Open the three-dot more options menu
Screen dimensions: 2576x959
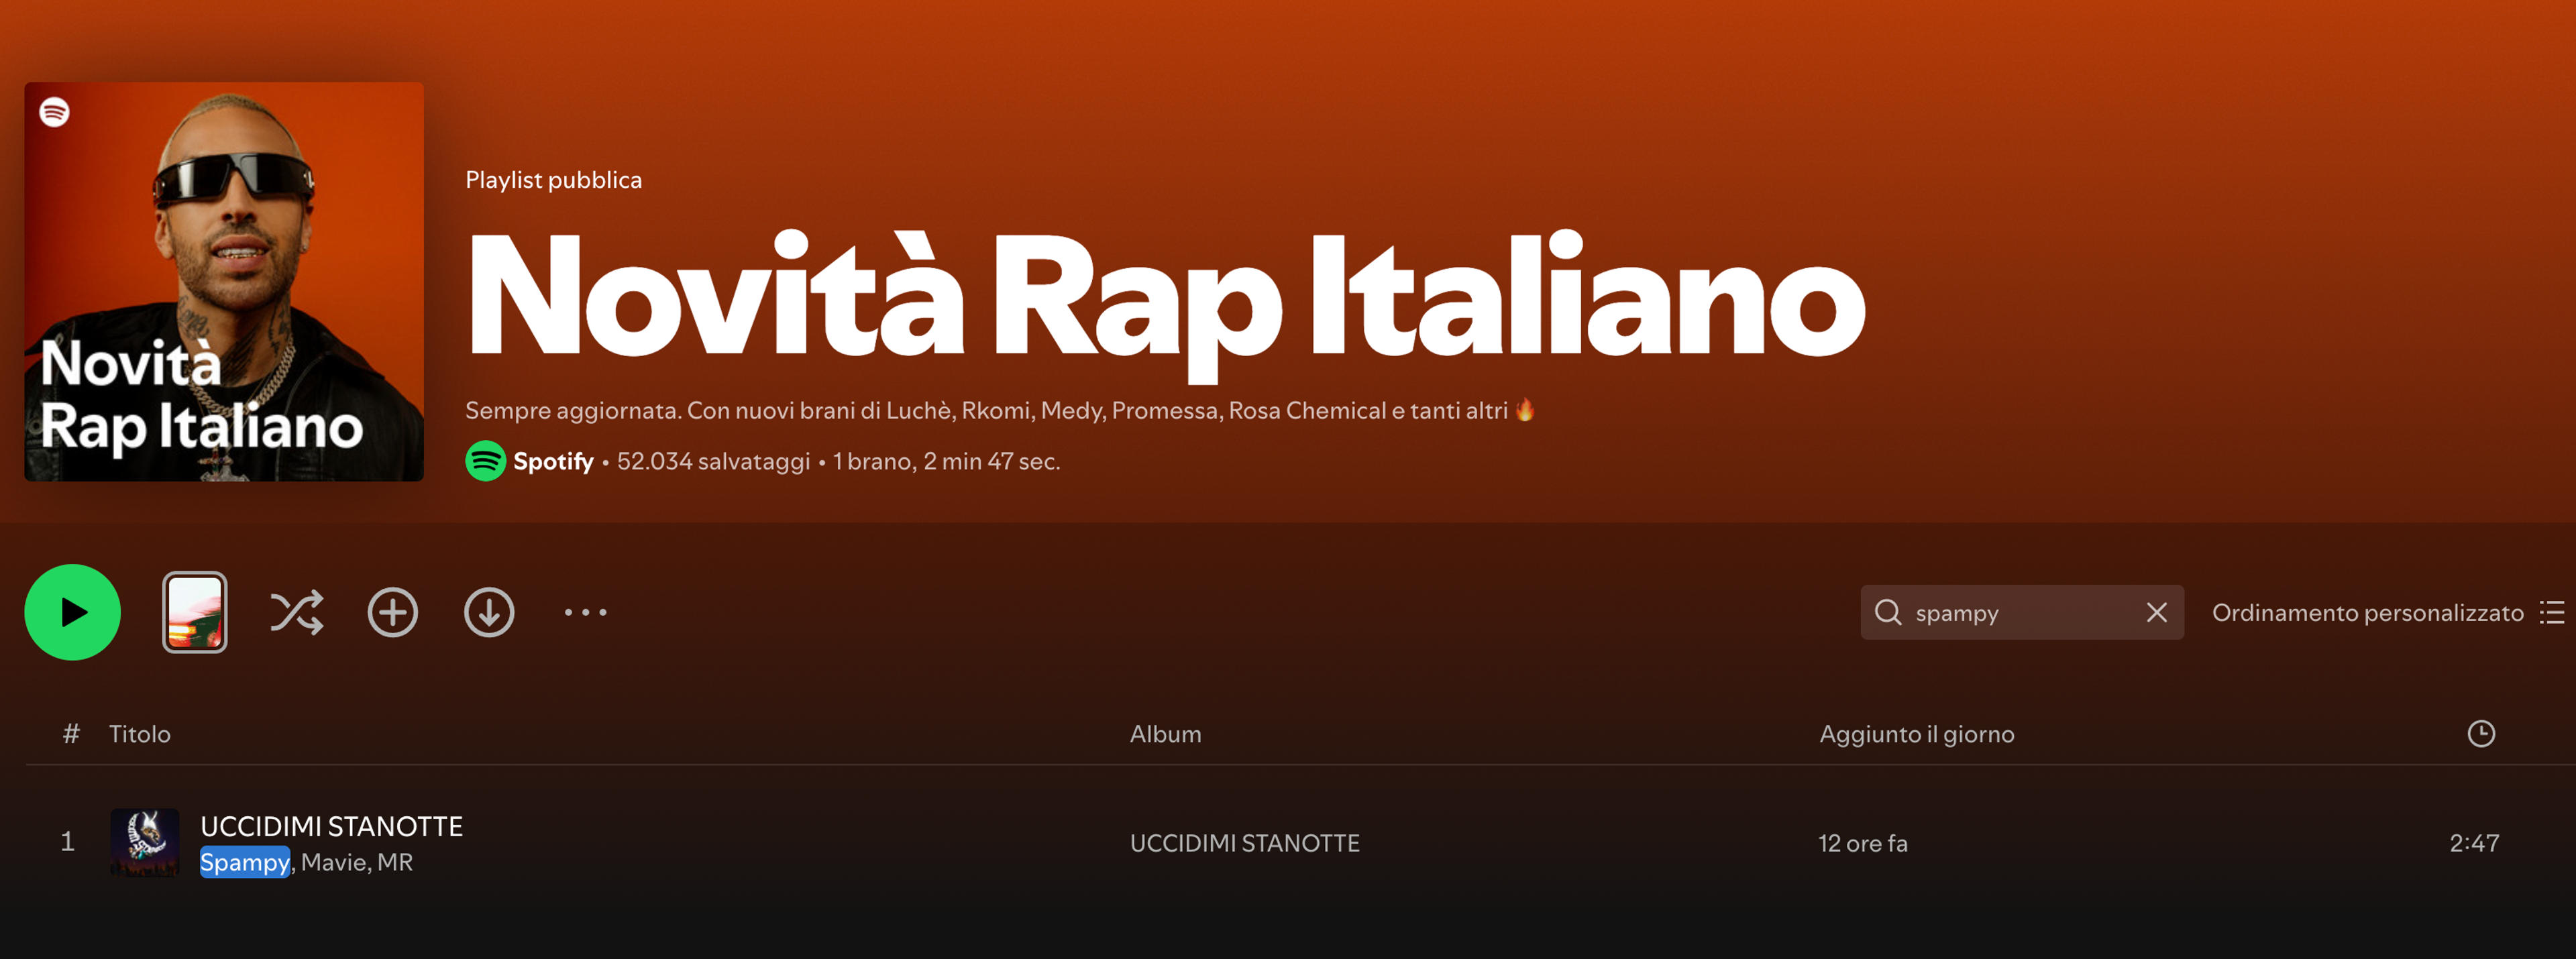tap(585, 612)
